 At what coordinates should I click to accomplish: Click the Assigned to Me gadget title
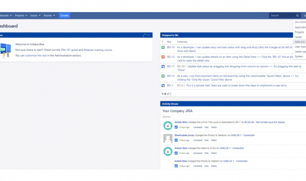[170, 35]
